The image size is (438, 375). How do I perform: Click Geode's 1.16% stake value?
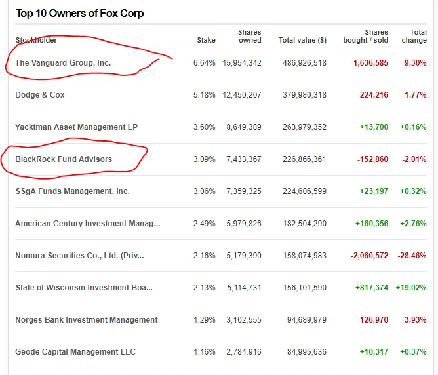point(204,352)
